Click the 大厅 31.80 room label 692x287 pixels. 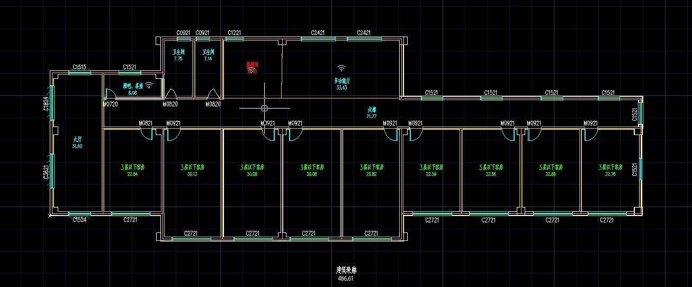point(77,142)
